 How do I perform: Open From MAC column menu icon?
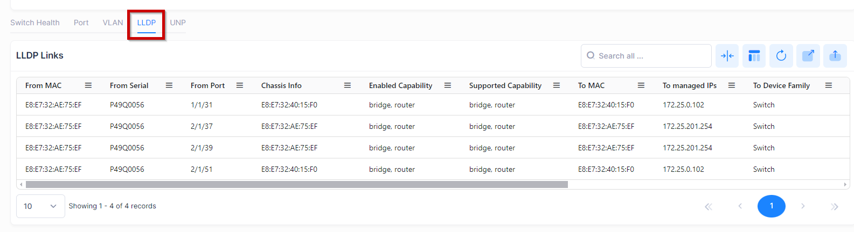tap(88, 85)
